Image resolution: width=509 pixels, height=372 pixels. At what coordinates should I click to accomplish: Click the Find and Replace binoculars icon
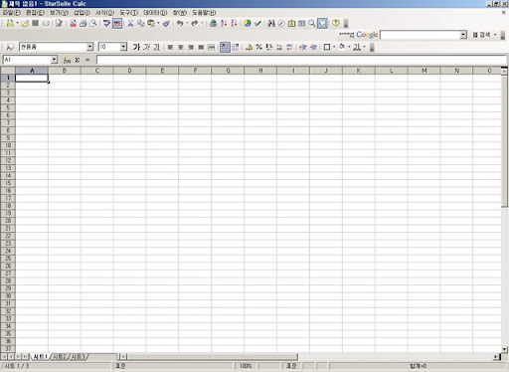(x=271, y=23)
